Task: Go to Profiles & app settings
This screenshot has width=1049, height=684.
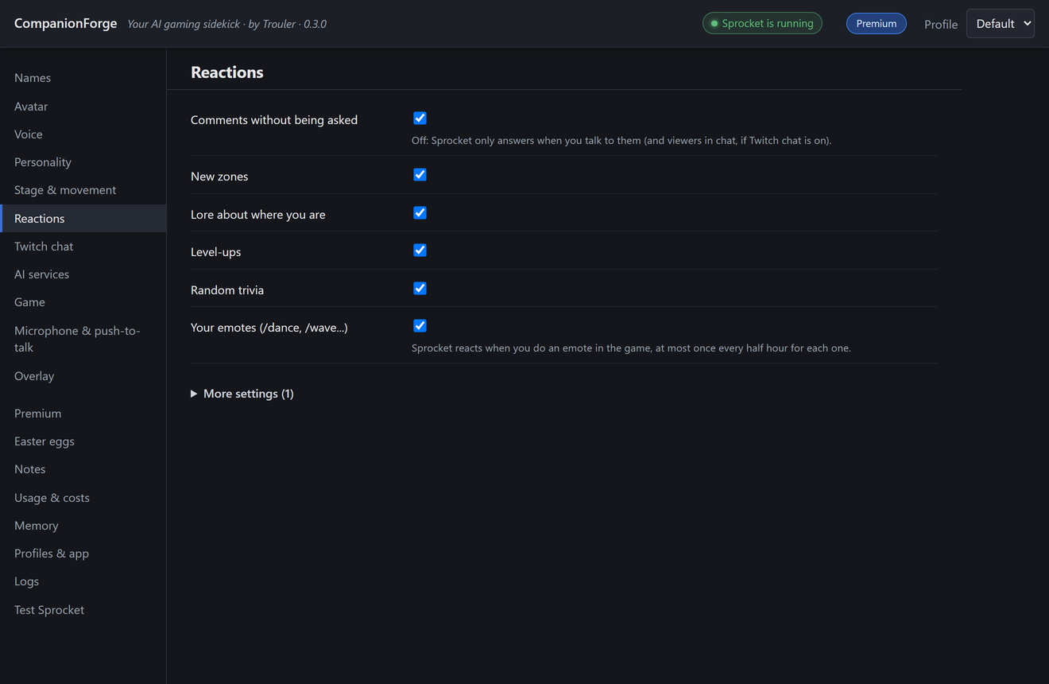Action: [83, 554]
